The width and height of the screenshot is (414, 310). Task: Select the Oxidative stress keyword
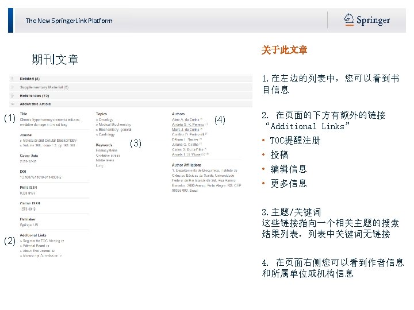coord(108,155)
